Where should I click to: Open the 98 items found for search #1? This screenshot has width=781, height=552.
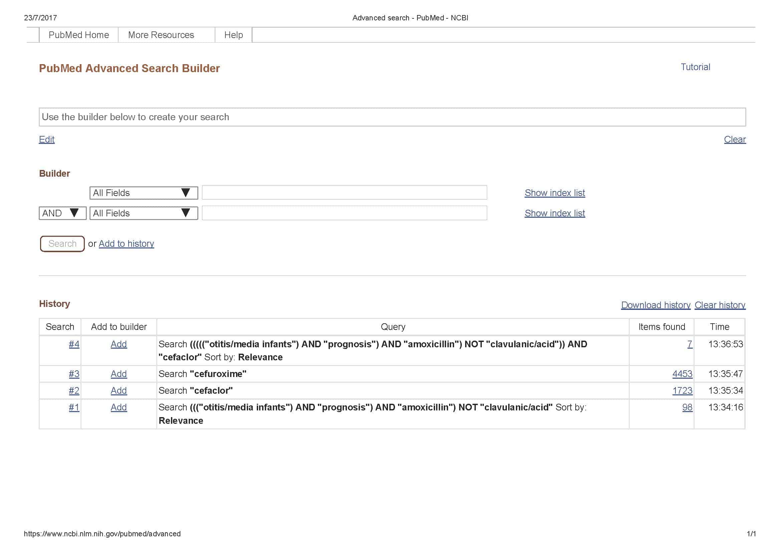(687, 407)
